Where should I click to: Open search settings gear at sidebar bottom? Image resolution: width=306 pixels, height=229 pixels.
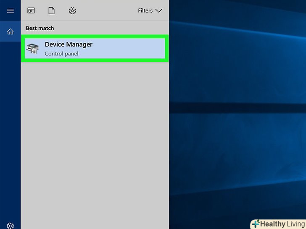point(10,225)
